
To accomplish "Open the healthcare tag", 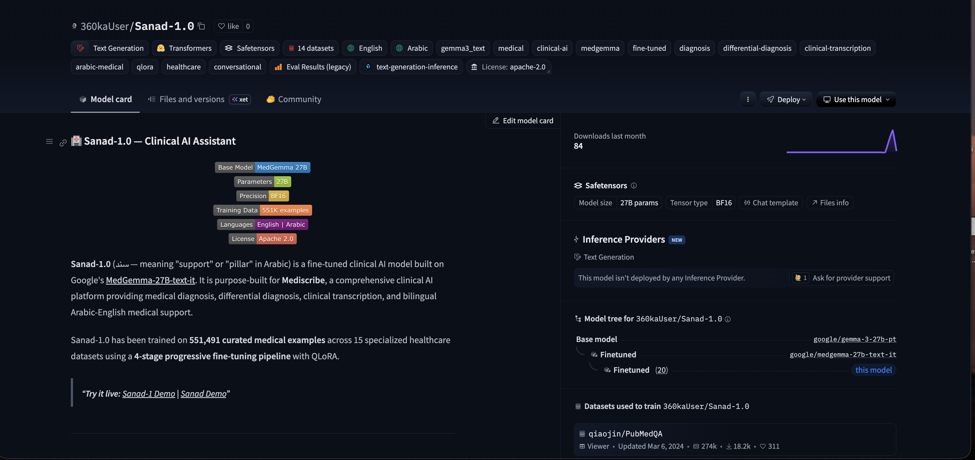I will tap(184, 67).
